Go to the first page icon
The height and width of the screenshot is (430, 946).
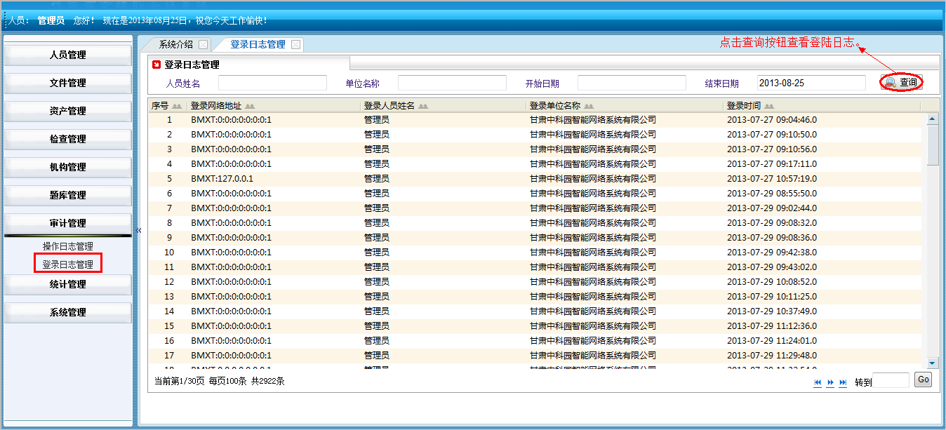click(x=818, y=382)
